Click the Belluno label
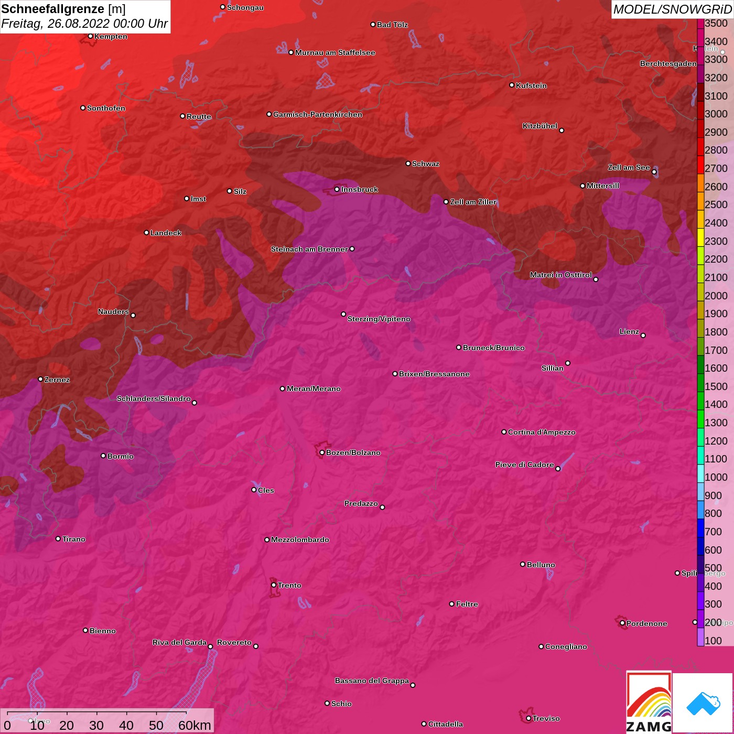The width and height of the screenshot is (734, 734). click(x=541, y=565)
